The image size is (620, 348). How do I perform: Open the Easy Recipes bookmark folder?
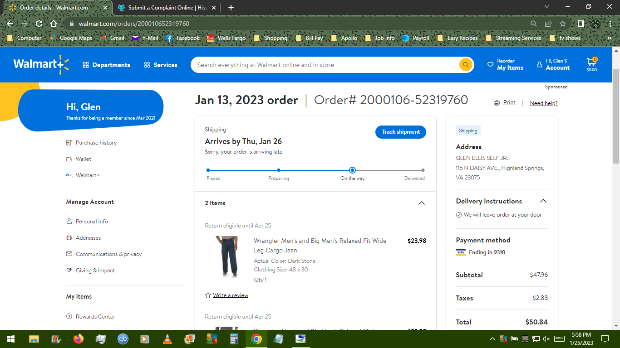tap(458, 38)
